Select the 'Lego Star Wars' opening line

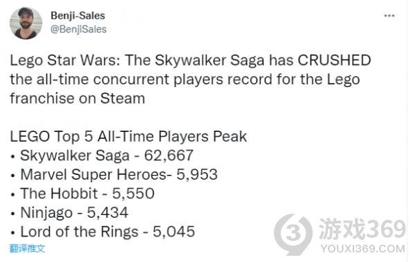click(x=190, y=60)
